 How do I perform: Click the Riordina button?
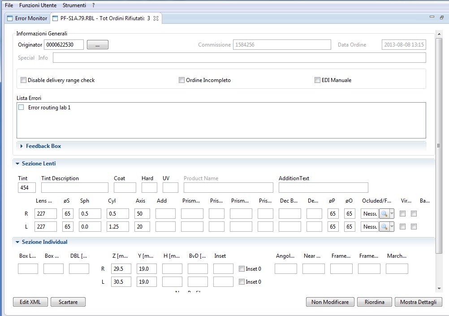tap(375, 302)
